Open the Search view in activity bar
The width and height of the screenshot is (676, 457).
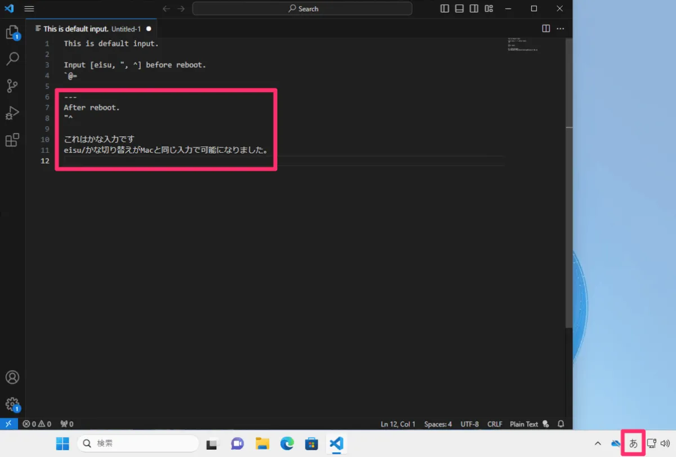pos(12,59)
